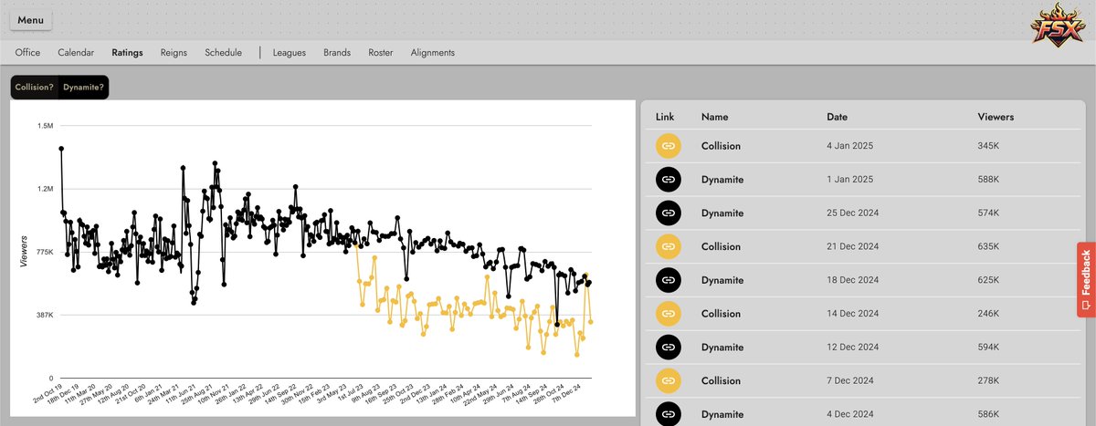Image resolution: width=1096 pixels, height=426 pixels.
Task: Open the Leagues tab
Action: [x=290, y=53]
